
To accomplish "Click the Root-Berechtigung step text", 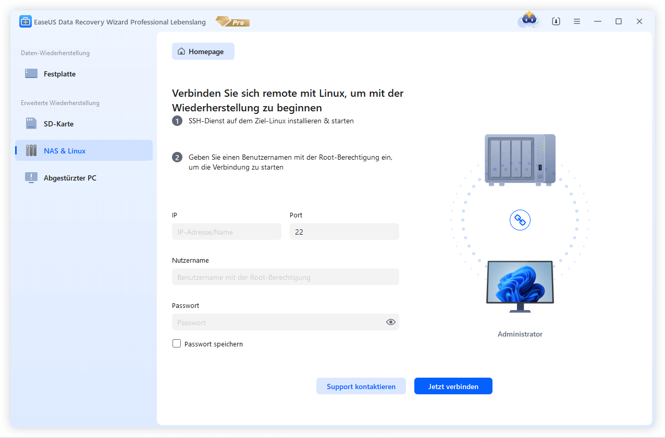I will click(x=290, y=162).
